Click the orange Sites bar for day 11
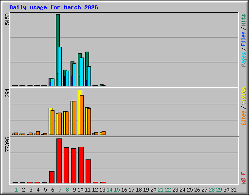 [89, 121]
